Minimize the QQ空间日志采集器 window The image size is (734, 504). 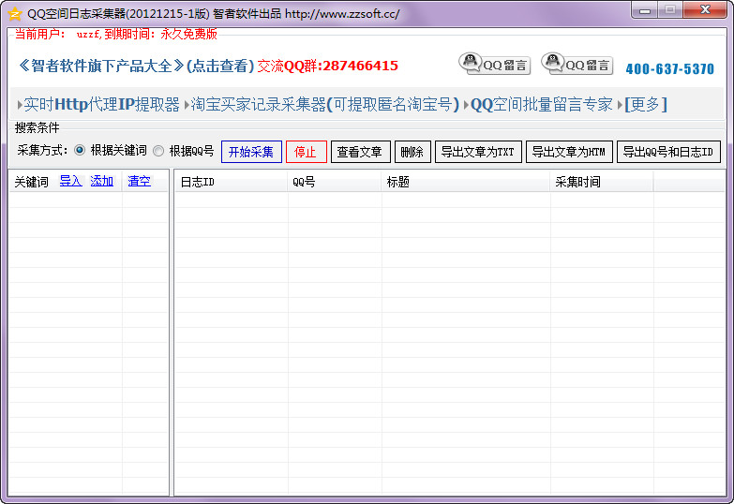click(645, 9)
